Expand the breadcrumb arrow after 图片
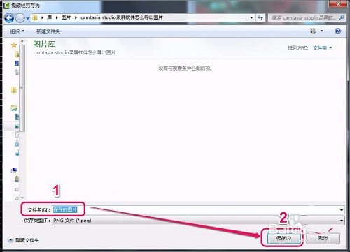 tap(76, 17)
